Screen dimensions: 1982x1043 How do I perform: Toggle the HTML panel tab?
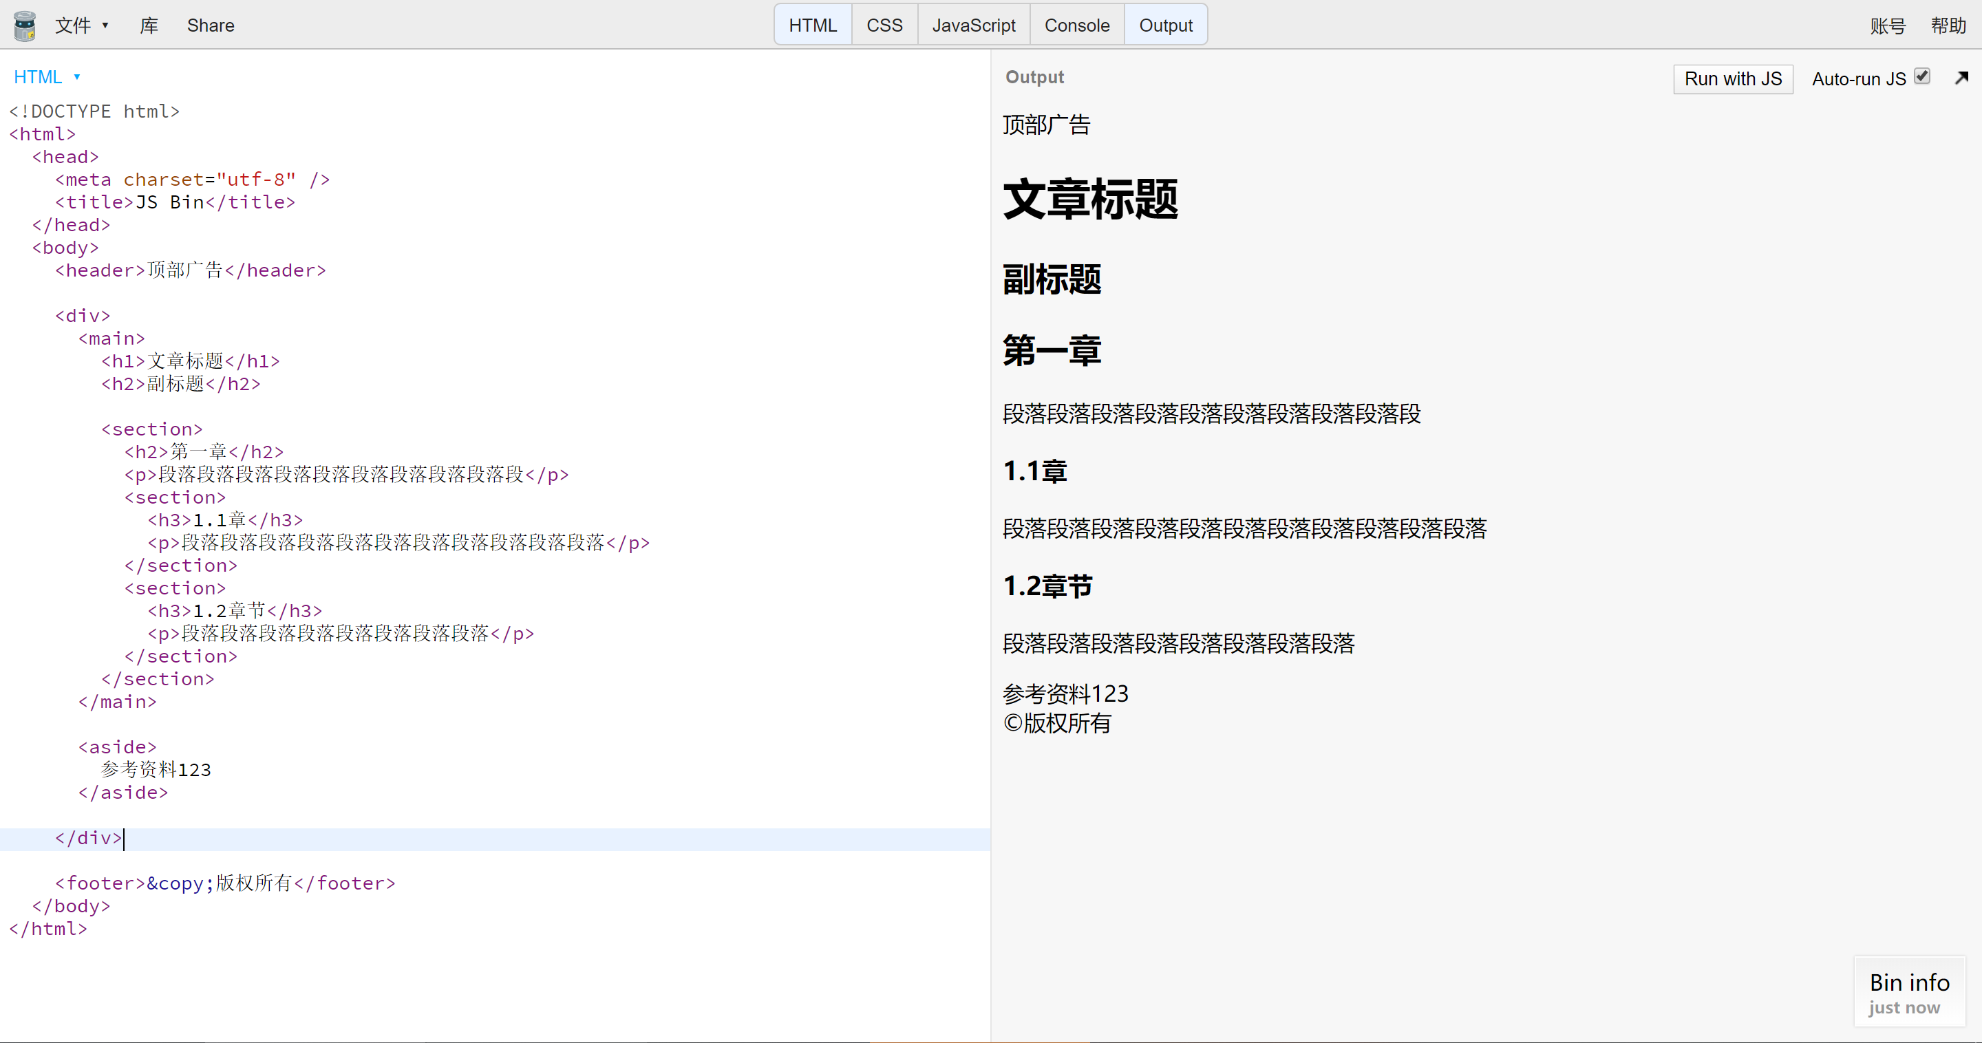(x=813, y=25)
